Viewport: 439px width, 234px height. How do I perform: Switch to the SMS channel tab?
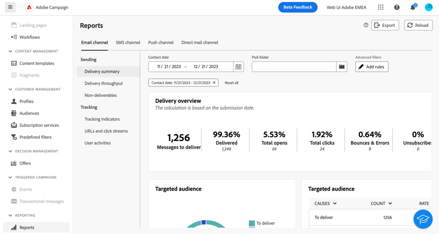click(128, 43)
